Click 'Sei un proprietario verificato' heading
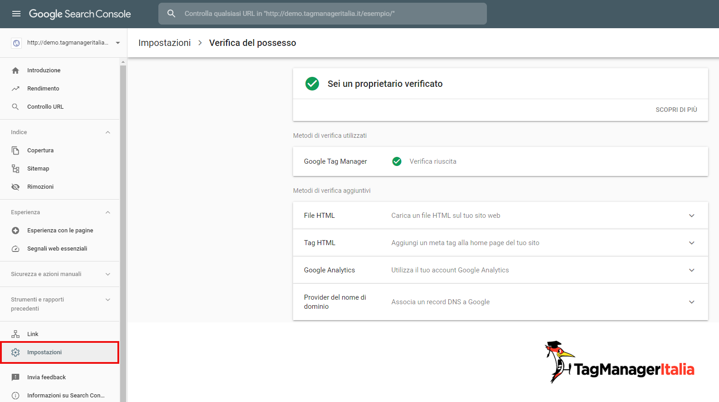 [x=385, y=84]
